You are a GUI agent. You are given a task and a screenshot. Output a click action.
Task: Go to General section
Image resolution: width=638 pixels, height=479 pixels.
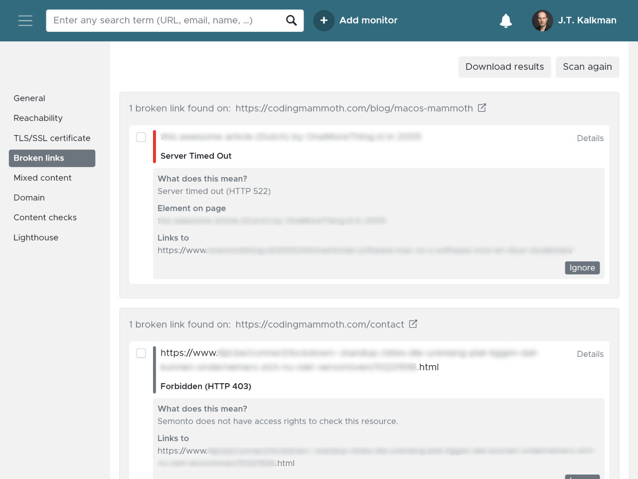click(x=29, y=98)
